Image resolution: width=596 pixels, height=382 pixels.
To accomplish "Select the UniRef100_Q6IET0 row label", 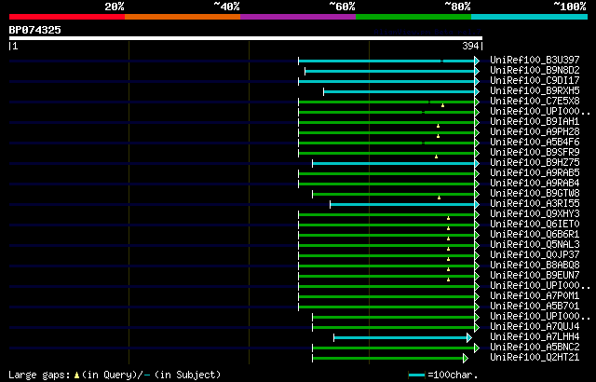I will 535,225.
